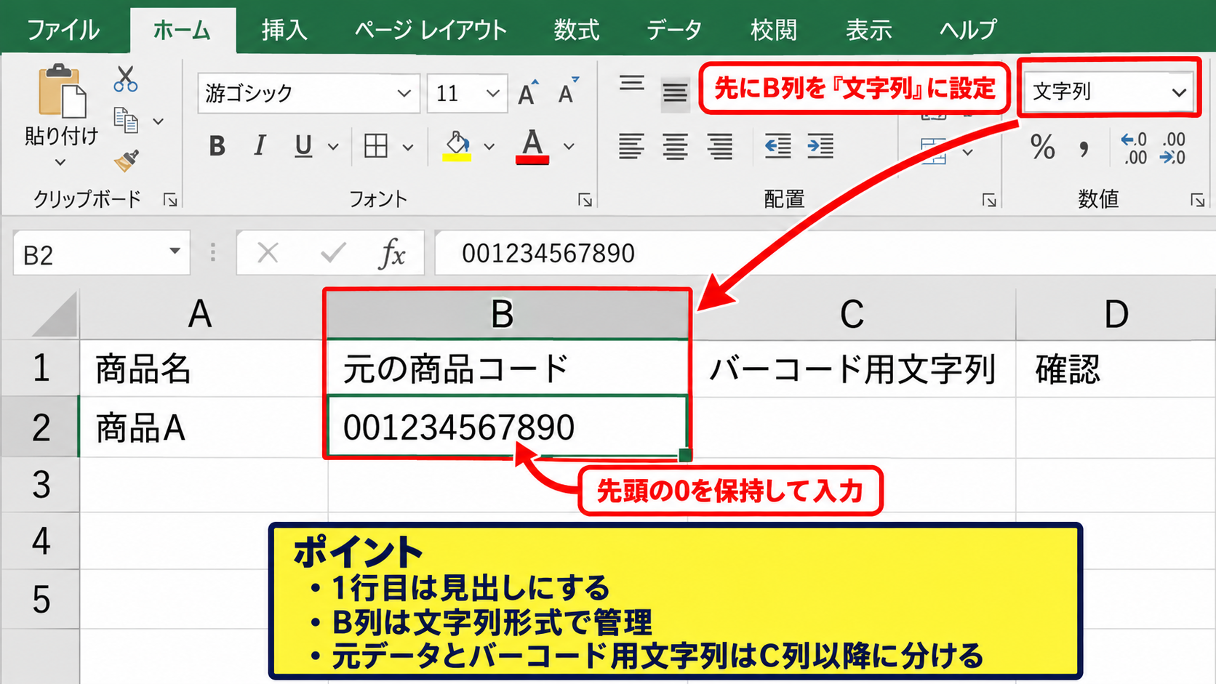
Task: Open the ファイル tab
Action: (x=63, y=30)
